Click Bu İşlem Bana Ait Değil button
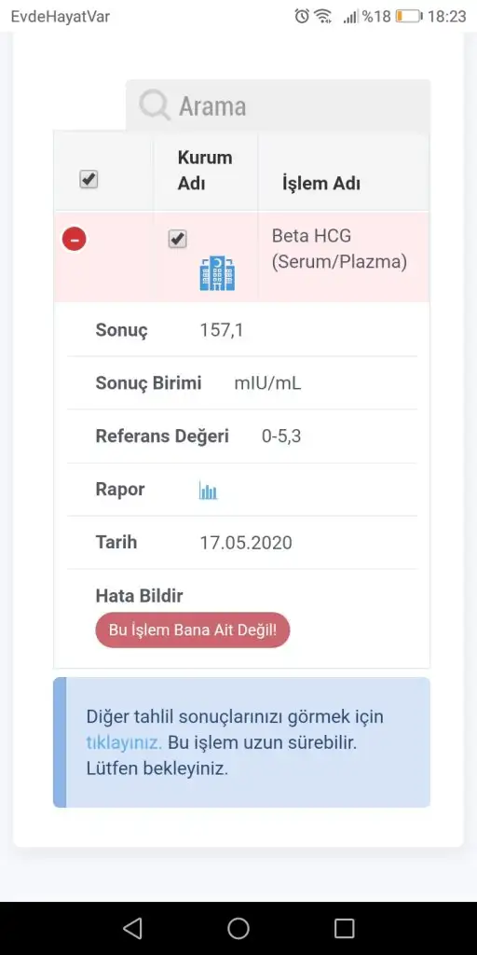 [193, 630]
